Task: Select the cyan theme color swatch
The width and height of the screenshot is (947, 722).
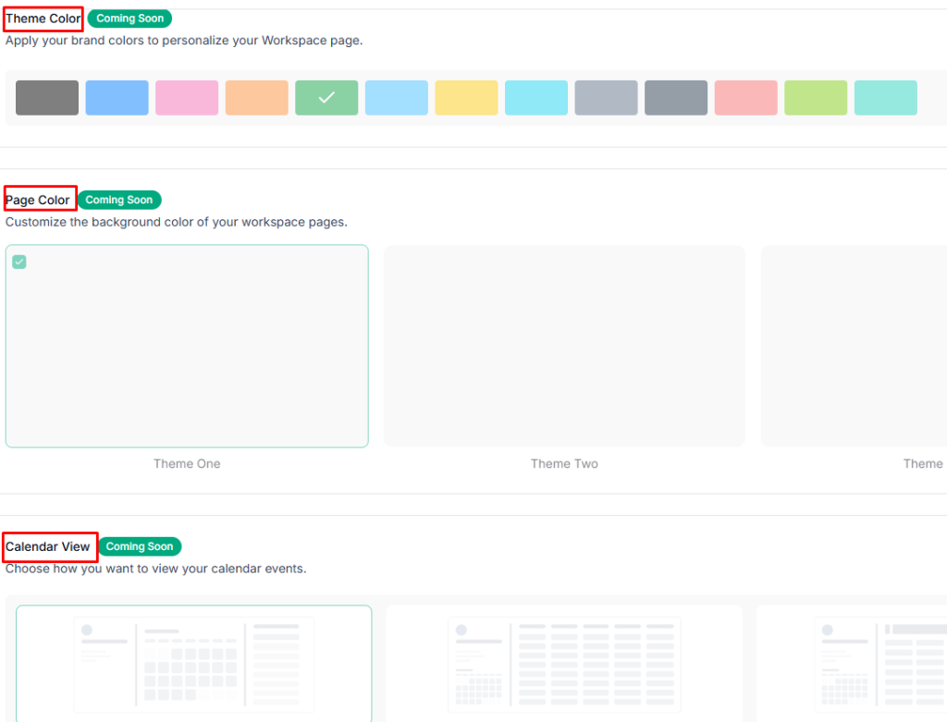Action: click(536, 97)
